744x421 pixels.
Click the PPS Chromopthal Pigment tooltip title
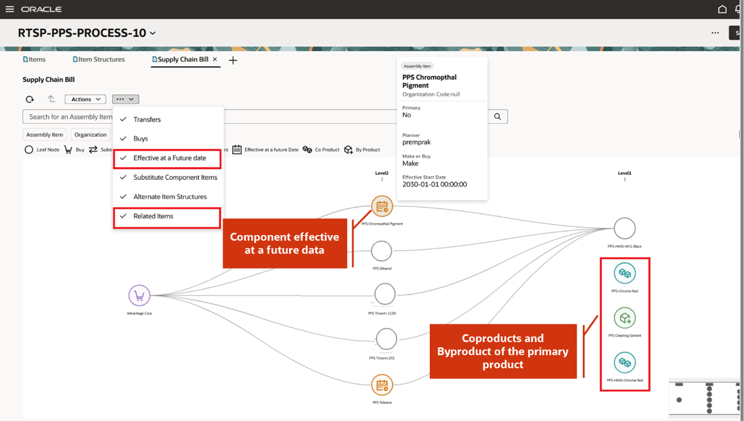pyautogui.click(x=429, y=81)
